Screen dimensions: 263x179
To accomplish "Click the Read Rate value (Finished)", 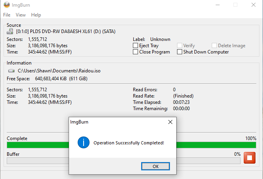I will pos(183,96).
